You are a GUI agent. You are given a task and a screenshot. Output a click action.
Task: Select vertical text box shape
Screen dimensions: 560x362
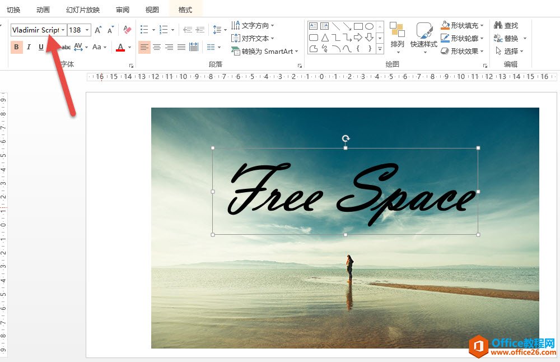coord(325,26)
